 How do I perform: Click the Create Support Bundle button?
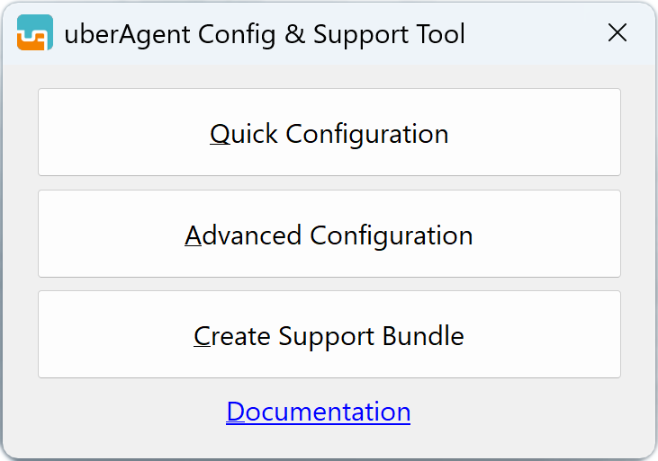329,335
